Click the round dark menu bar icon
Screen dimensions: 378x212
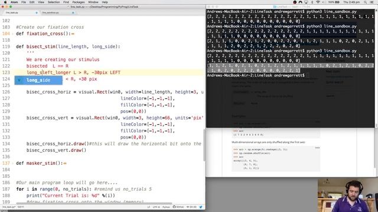295,2
